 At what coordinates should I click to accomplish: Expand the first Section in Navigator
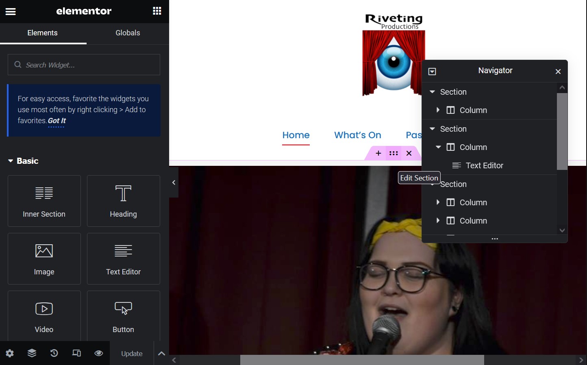click(432, 92)
